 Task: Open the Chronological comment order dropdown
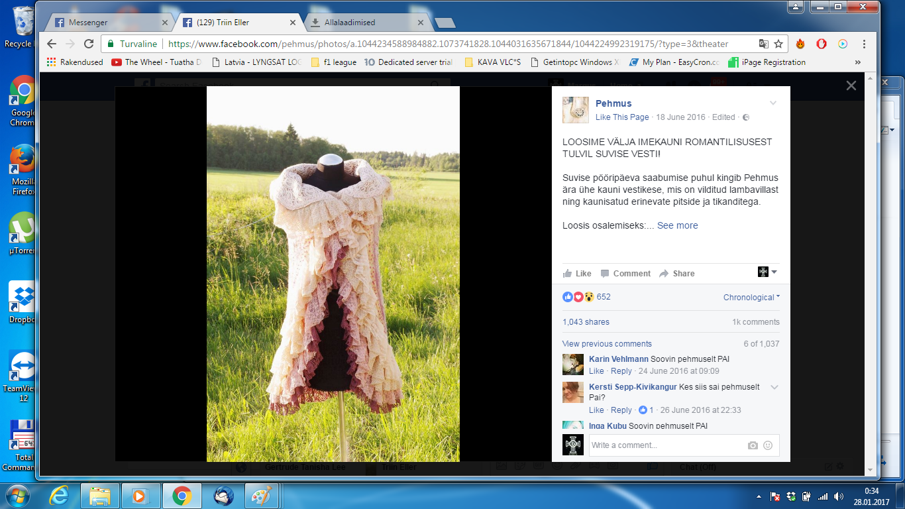(752, 298)
